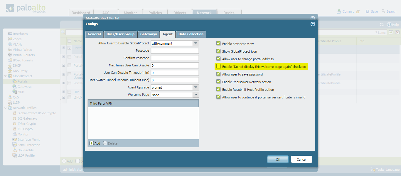The width and height of the screenshot is (401, 176).
Task: Click the Add plus icon under Third Party VPN
Action: pyautogui.click(x=92, y=143)
